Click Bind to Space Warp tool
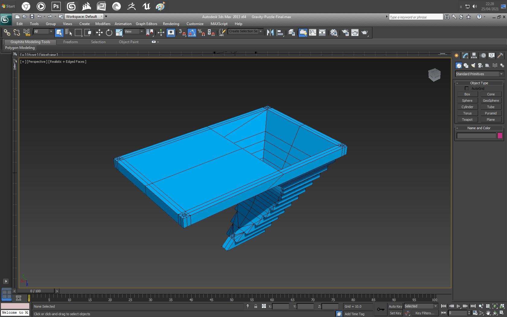The image size is (507, 317). tap(27, 33)
